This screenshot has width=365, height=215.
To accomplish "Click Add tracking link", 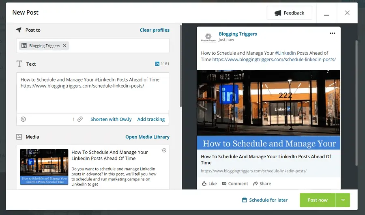I will [x=151, y=119].
